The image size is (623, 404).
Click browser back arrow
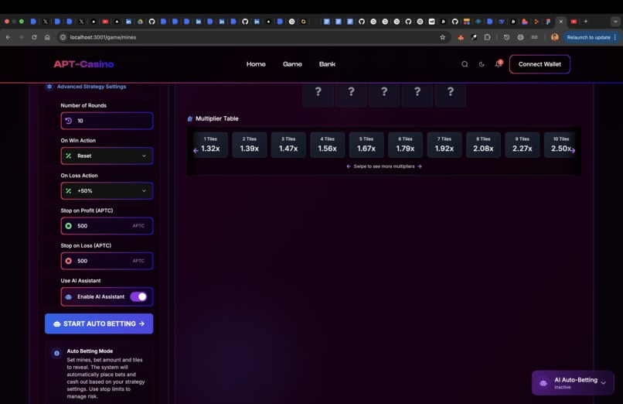[x=9, y=37]
